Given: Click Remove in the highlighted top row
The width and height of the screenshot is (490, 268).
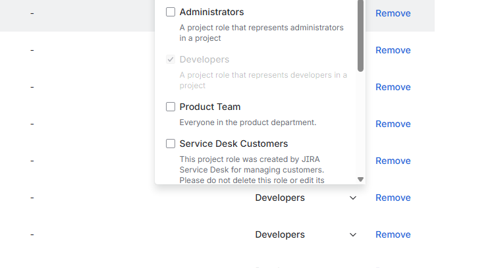Looking at the screenshot, I should (x=393, y=13).
